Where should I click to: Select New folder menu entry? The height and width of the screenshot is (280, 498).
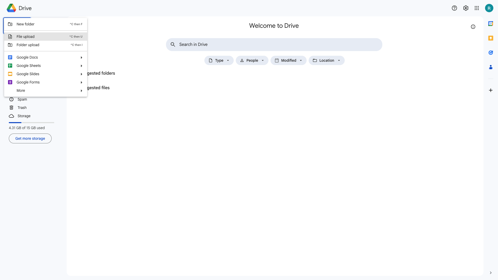point(46,24)
